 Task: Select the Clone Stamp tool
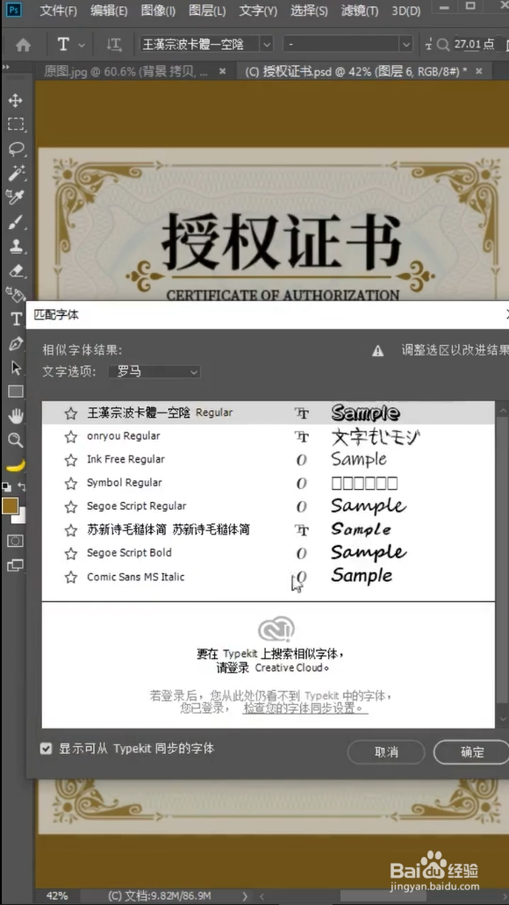tap(16, 246)
